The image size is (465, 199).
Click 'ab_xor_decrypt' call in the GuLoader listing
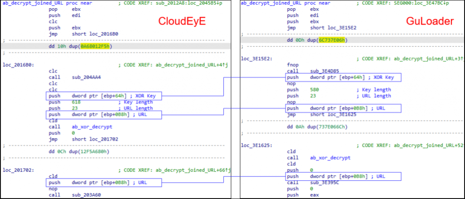[x=331, y=158]
